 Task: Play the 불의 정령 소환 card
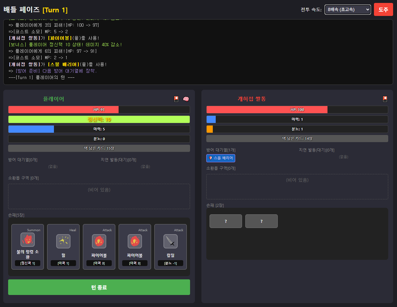coord(28,247)
